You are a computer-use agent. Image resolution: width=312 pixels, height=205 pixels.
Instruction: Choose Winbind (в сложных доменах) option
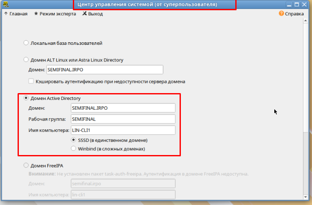[x=74, y=149]
